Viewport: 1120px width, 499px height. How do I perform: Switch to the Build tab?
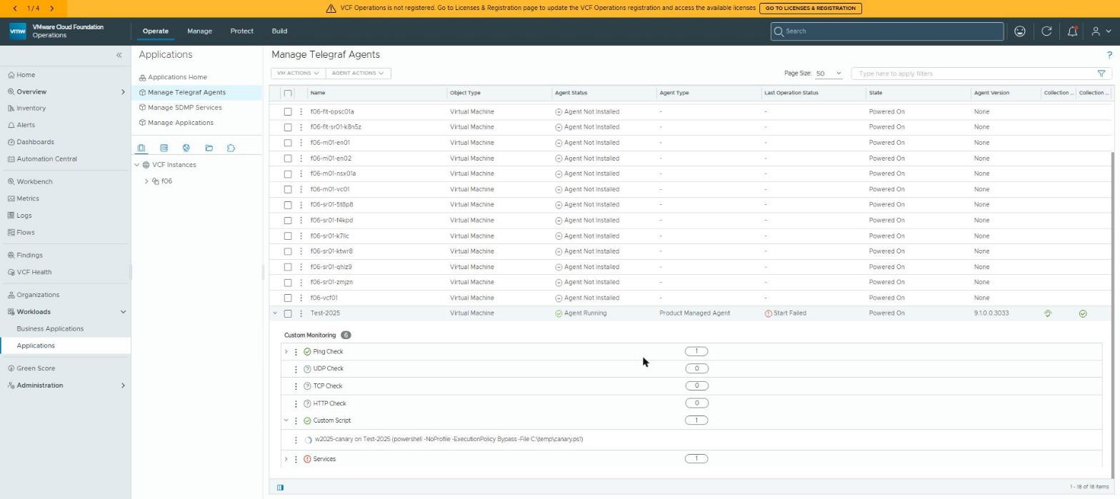pos(279,31)
